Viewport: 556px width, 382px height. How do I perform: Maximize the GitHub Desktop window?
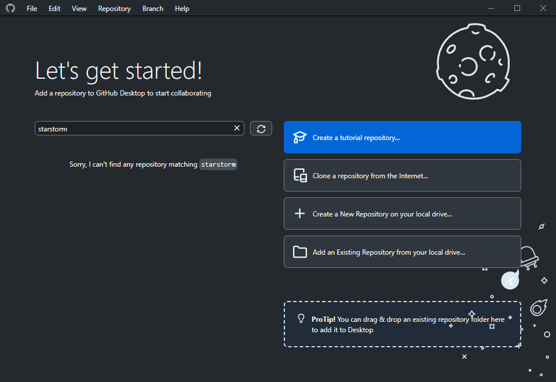point(517,8)
